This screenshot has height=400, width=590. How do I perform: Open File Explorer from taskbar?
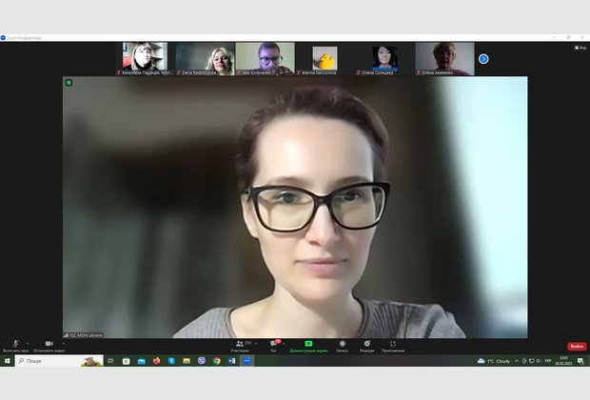187,361
